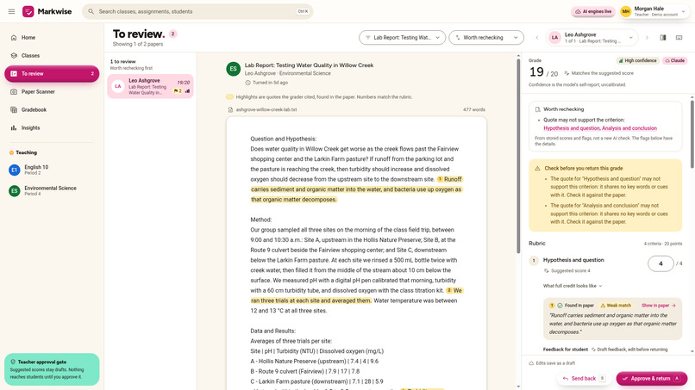This screenshot has width=695, height=390.
Task: Click the ES class avatar beside the paper title
Action: [233, 69]
